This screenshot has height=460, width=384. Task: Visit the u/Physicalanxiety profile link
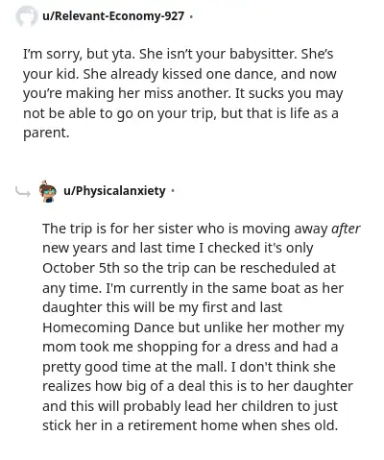click(x=114, y=191)
